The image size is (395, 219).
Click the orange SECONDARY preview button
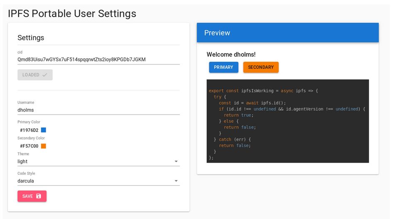point(260,67)
